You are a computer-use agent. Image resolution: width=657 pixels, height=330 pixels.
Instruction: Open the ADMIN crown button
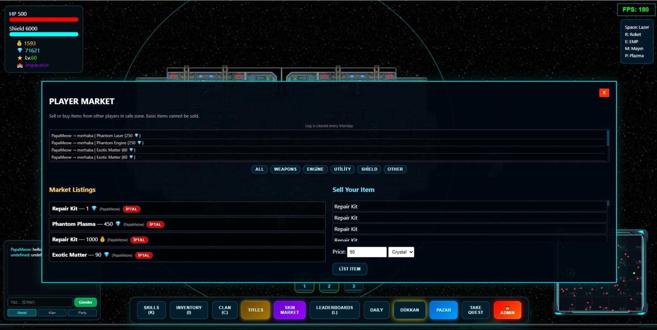[507, 310]
